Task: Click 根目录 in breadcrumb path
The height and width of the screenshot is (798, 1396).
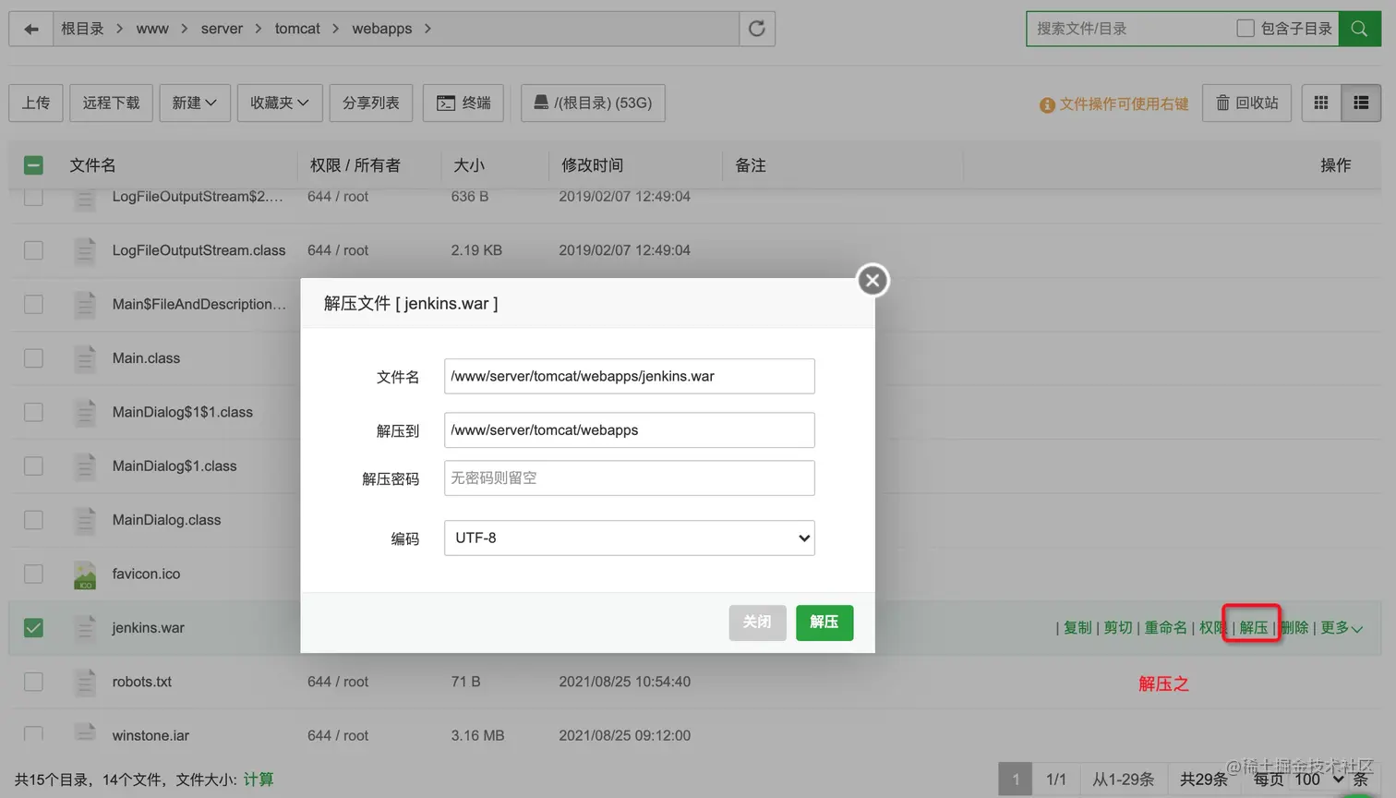Action: tap(82, 29)
